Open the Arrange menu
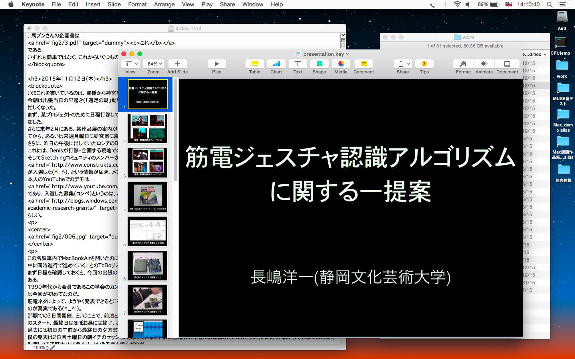The height and width of the screenshot is (359, 575). click(x=164, y=4)
